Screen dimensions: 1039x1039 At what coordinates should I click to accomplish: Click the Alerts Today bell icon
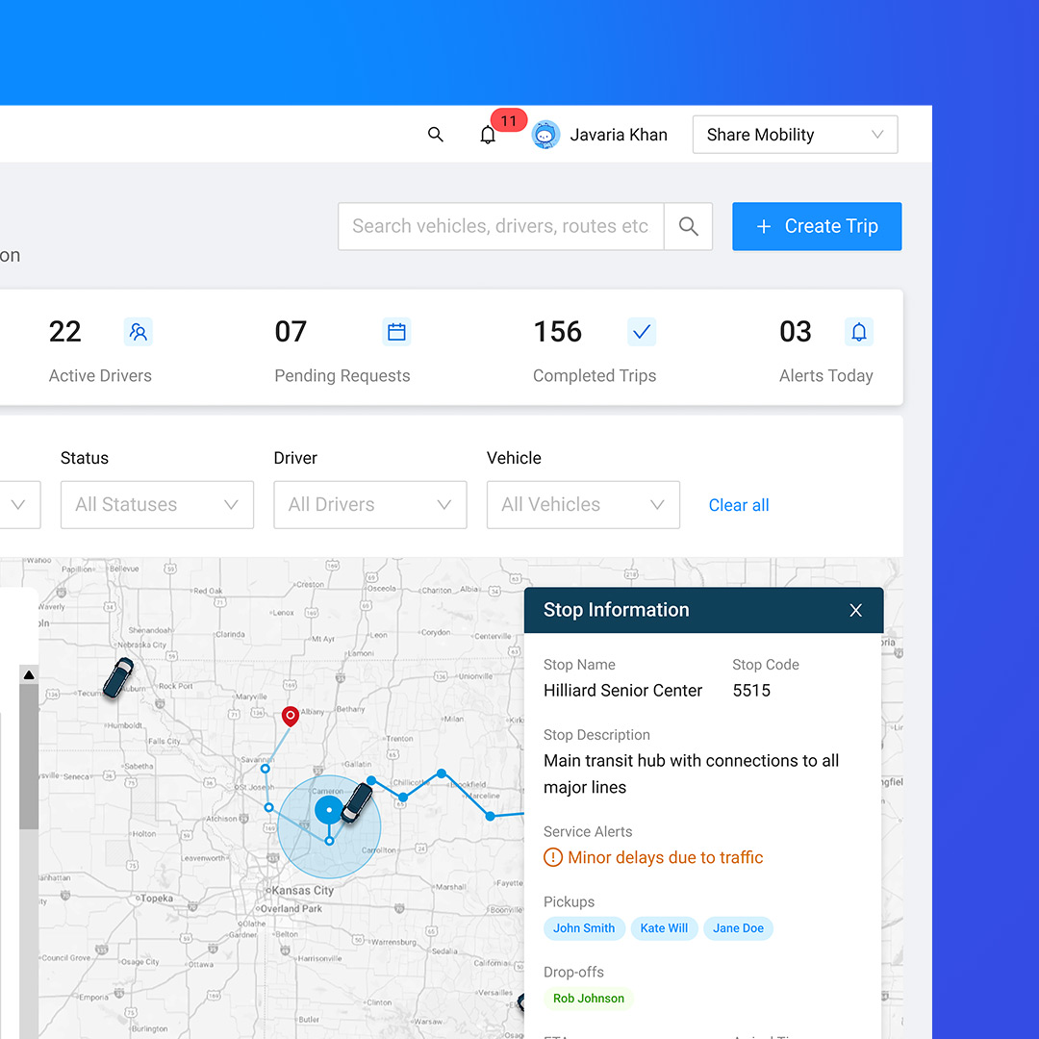(859, 331)
